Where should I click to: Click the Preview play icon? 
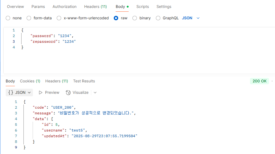point(41,93)
